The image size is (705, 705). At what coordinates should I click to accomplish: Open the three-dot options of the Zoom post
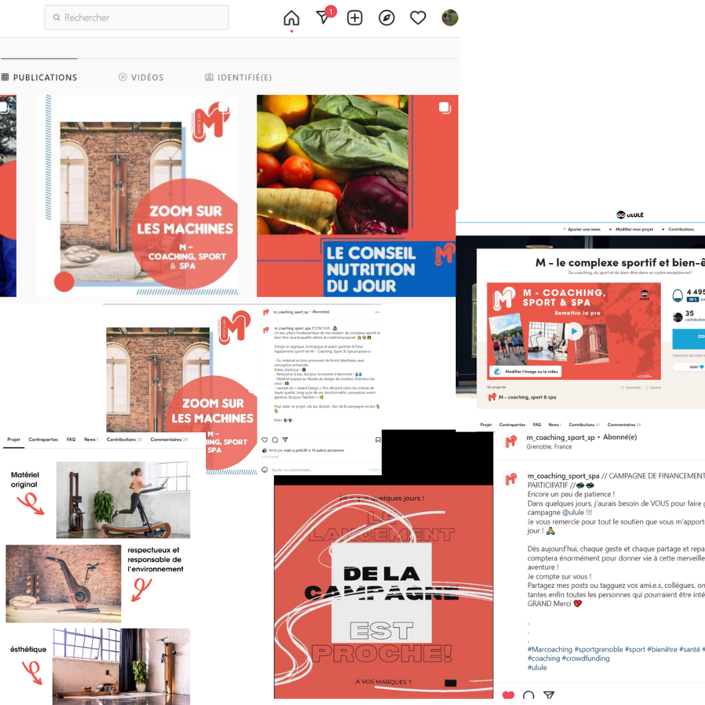click(x=377, y=312)
